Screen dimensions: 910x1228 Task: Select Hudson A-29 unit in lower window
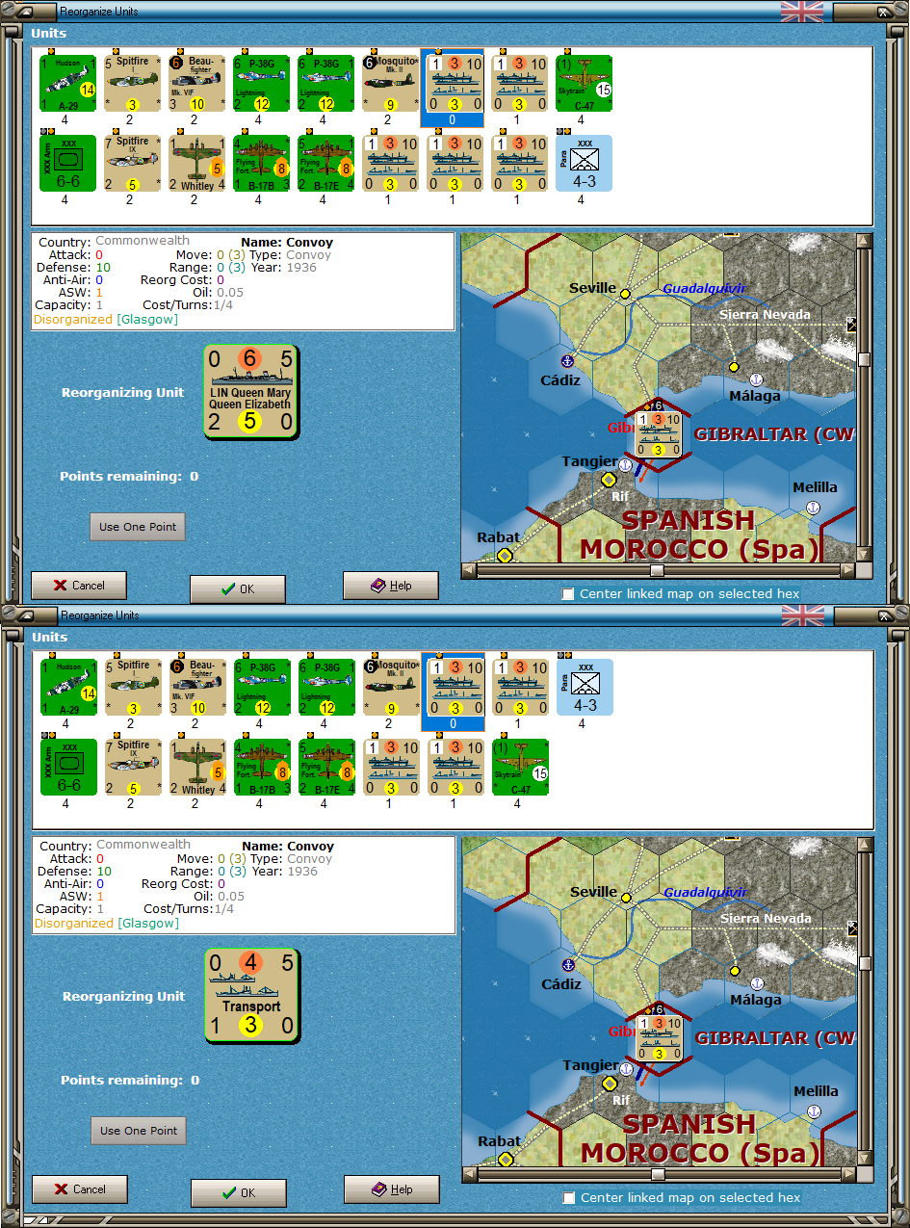(x=68, y=687)
